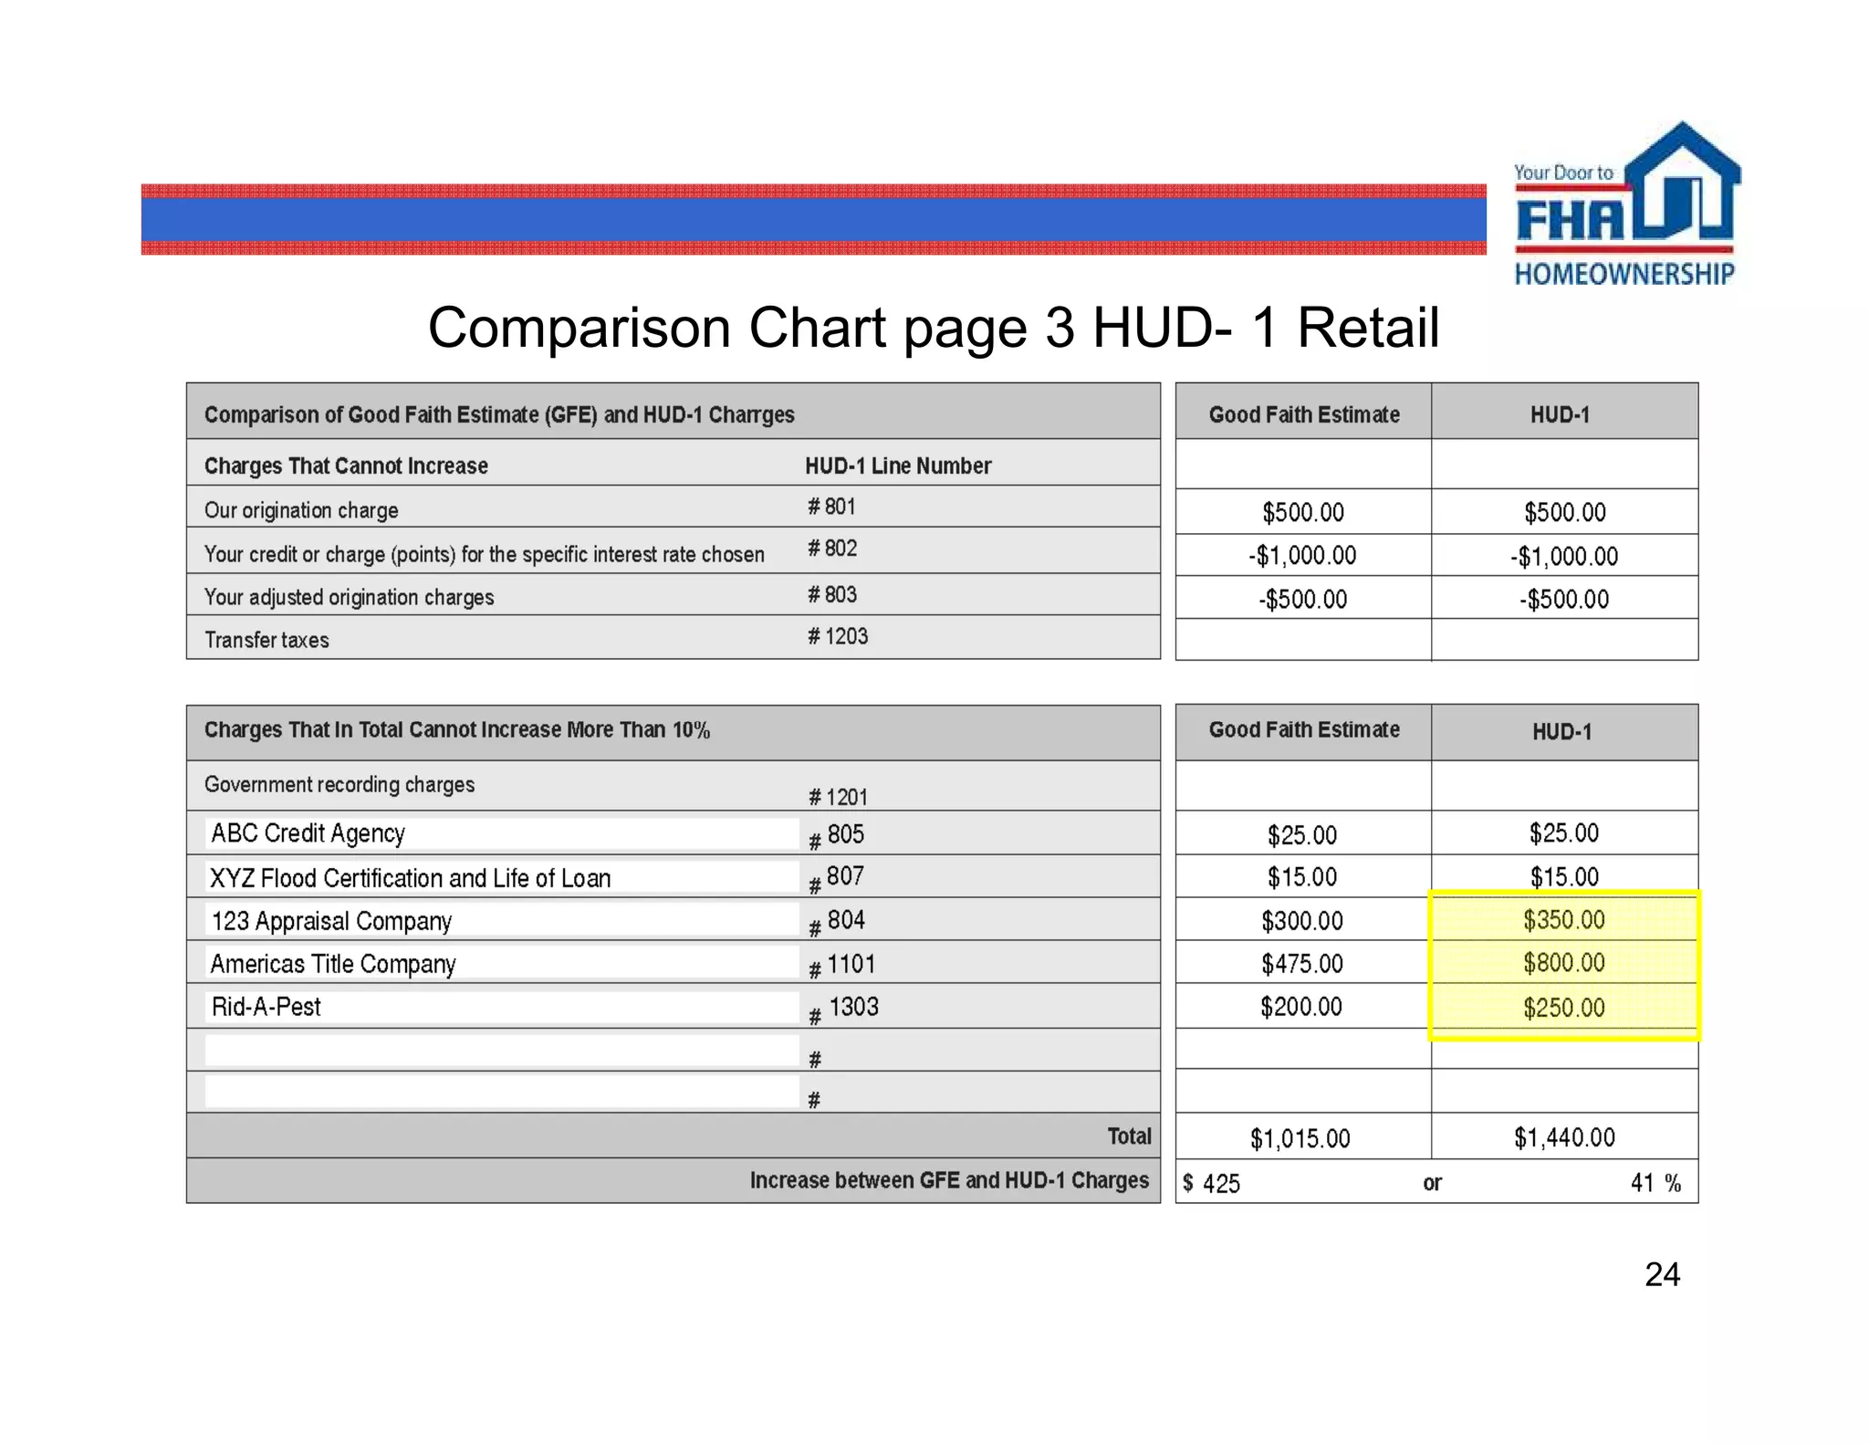Click GFE value '$300.00' for appraisal

pos(1301,920)
